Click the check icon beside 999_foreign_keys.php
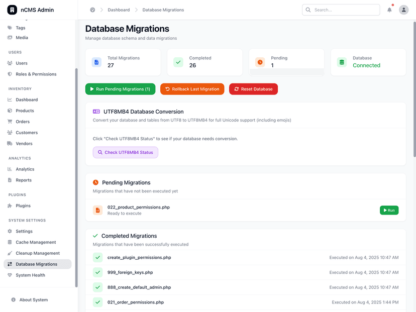This screenshot has width=416, height=312. 97,272
